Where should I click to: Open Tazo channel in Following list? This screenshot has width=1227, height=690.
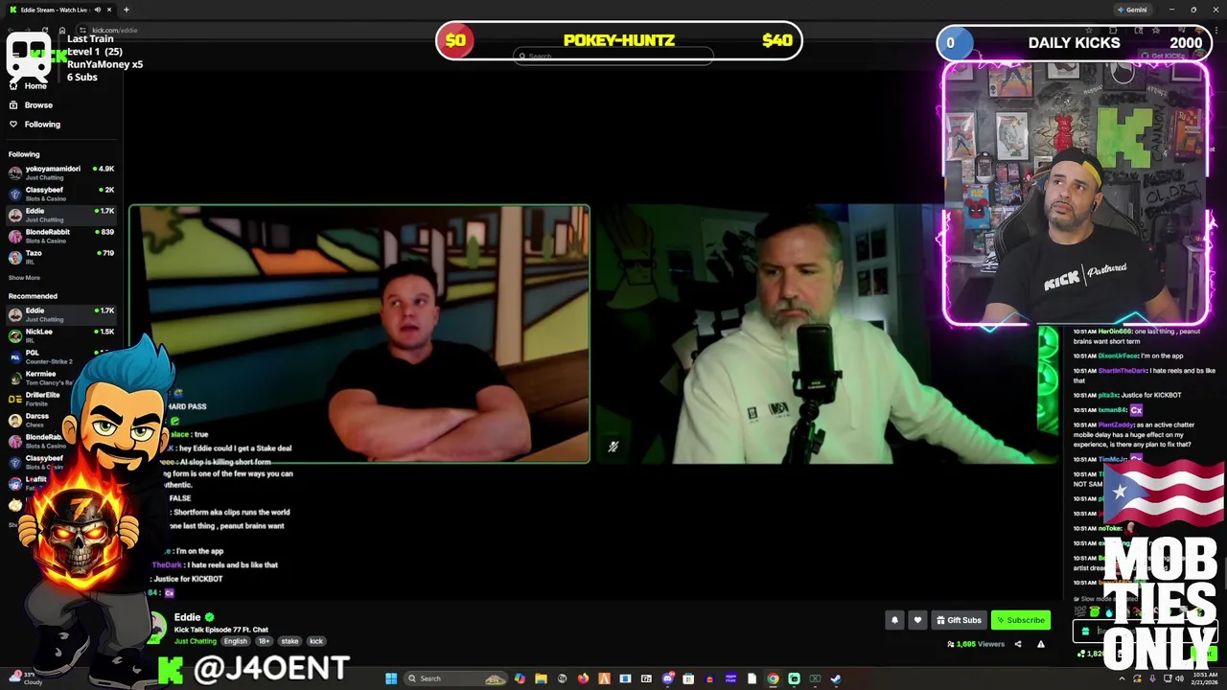(61, 257)
